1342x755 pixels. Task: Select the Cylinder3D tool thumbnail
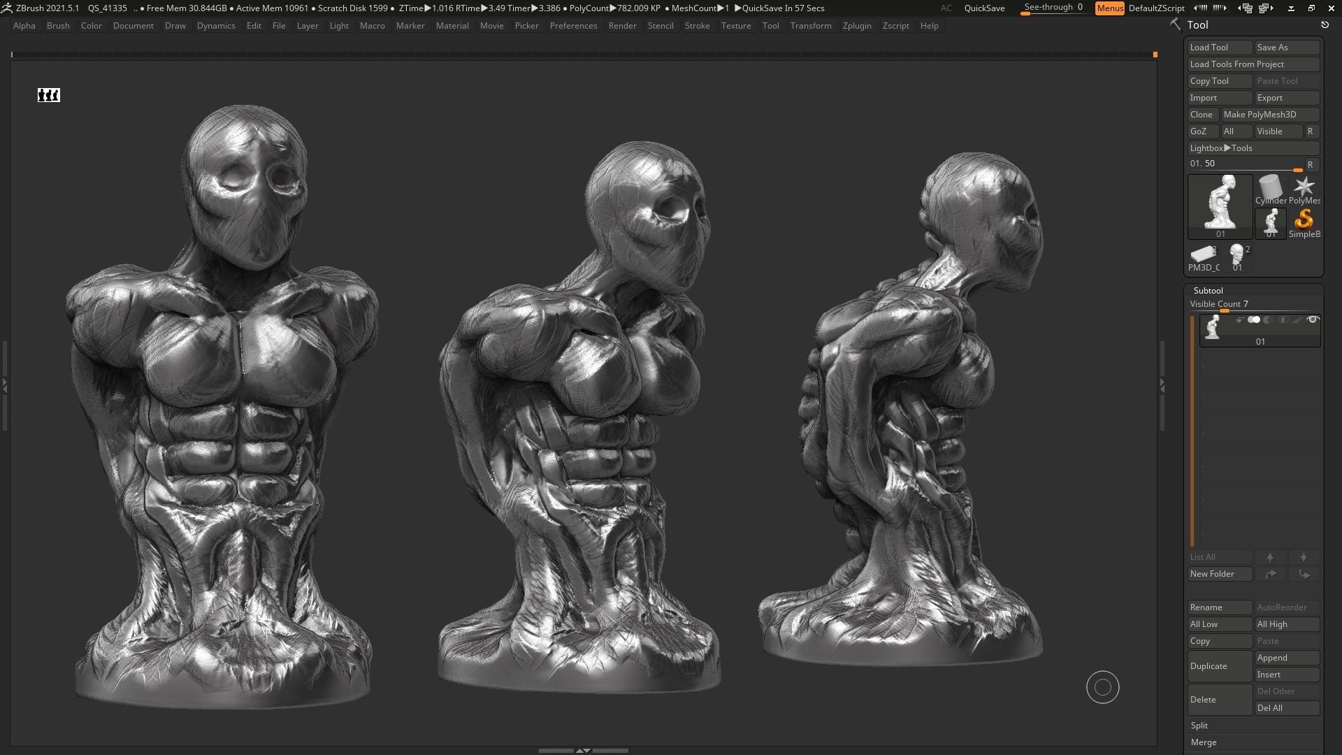click(1271, 189)
